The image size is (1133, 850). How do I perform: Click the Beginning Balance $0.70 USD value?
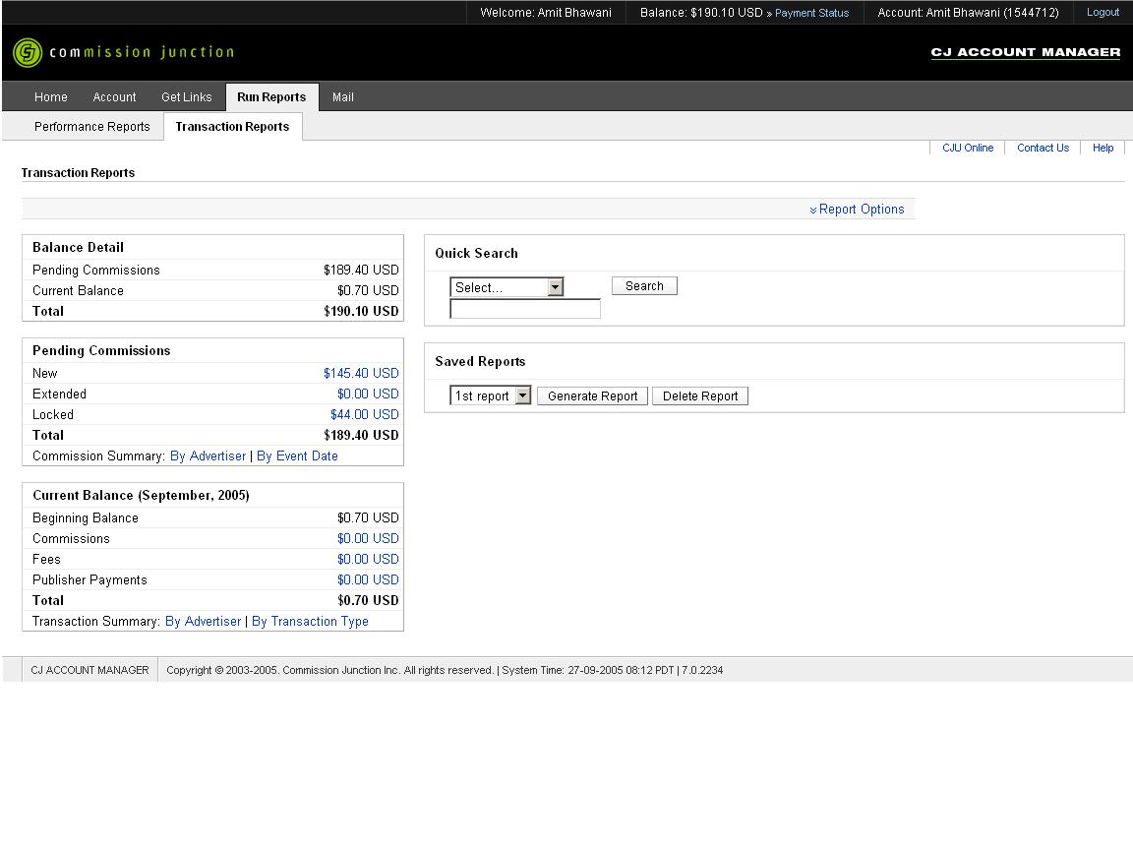[x=368, y=517]
